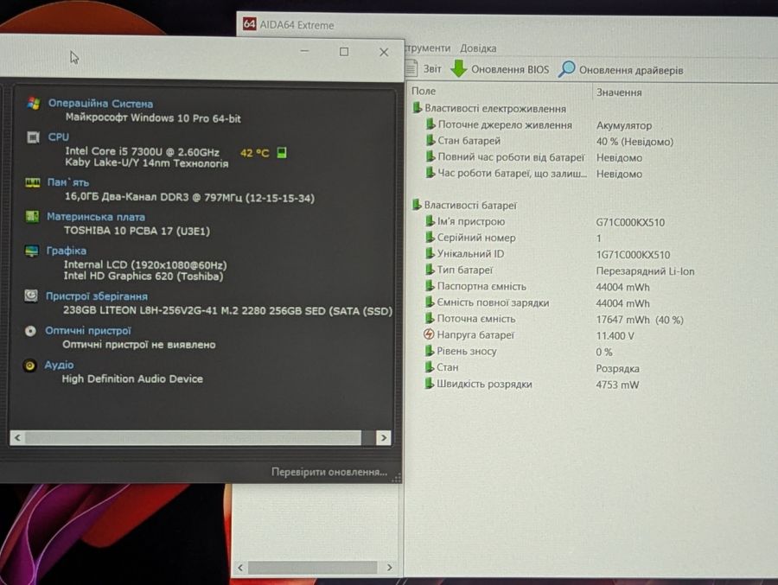Image resolution: width=778 pixels, height=585 pixels.
Task: Click the icon beside Властивості батареї group
Action: point(417,205)
